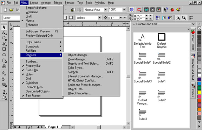The width and height of the screenshot is (202, 130).
Task: Open the View Manager docker
Action: click(77, 59)
